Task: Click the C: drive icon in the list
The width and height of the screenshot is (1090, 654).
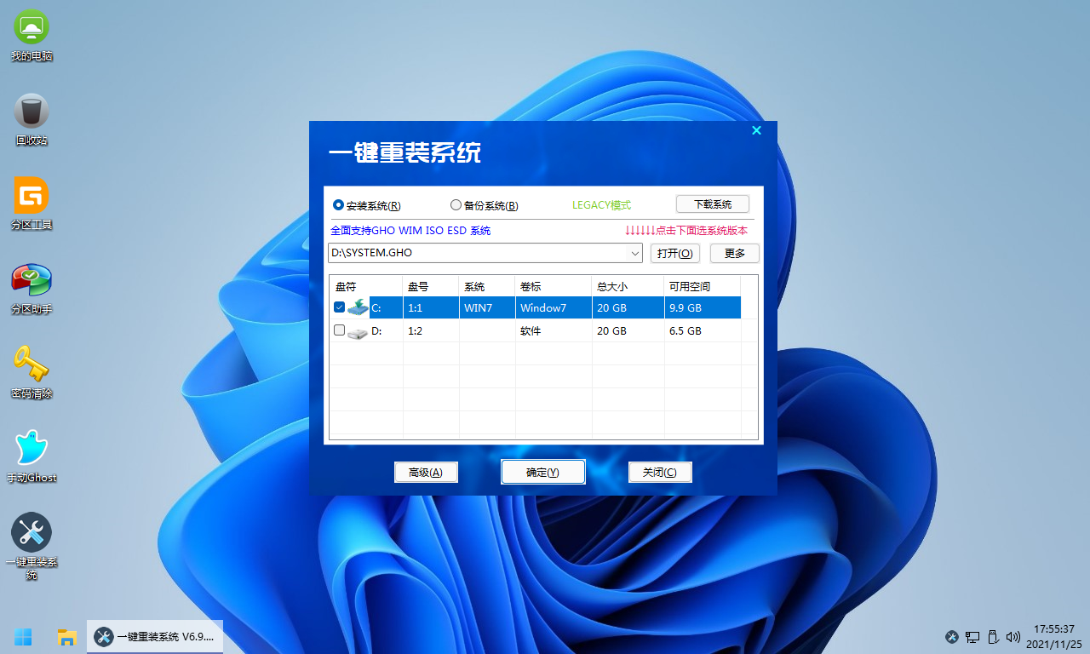Action: pyautogui.click(x=359, y=307)
